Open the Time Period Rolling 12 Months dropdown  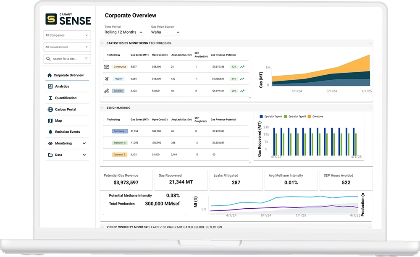124,32
